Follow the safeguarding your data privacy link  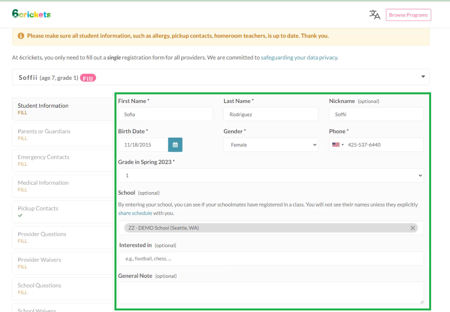click(299, 57)
